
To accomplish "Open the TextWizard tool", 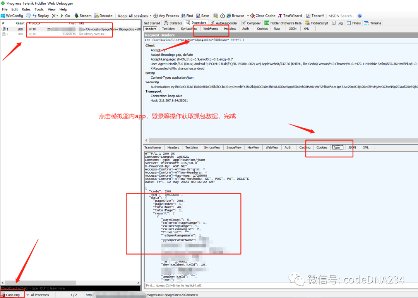I will 290,16.
